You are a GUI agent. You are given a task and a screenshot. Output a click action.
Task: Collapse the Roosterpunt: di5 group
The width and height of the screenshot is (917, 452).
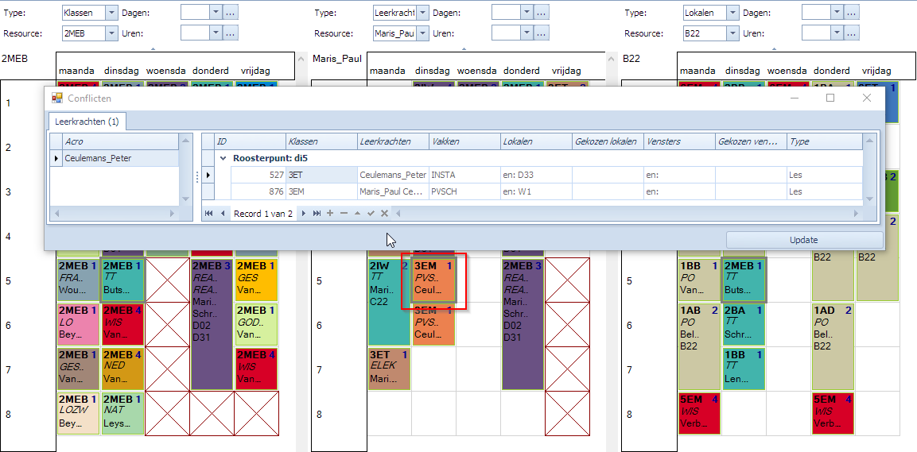click(x=223, y=157)
